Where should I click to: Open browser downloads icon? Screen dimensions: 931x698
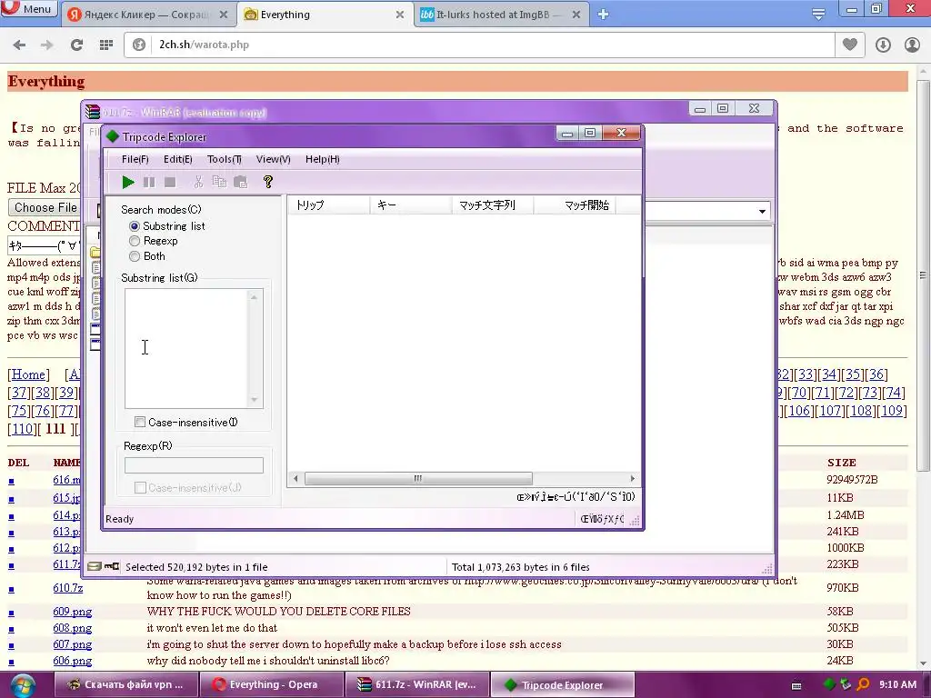point(883,45)
